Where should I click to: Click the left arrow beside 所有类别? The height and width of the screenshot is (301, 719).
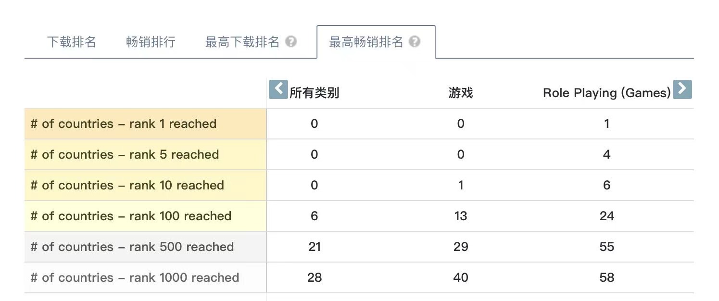point(278,89)
